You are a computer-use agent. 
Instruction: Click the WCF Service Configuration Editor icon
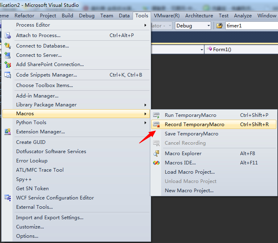coord(8,198)
